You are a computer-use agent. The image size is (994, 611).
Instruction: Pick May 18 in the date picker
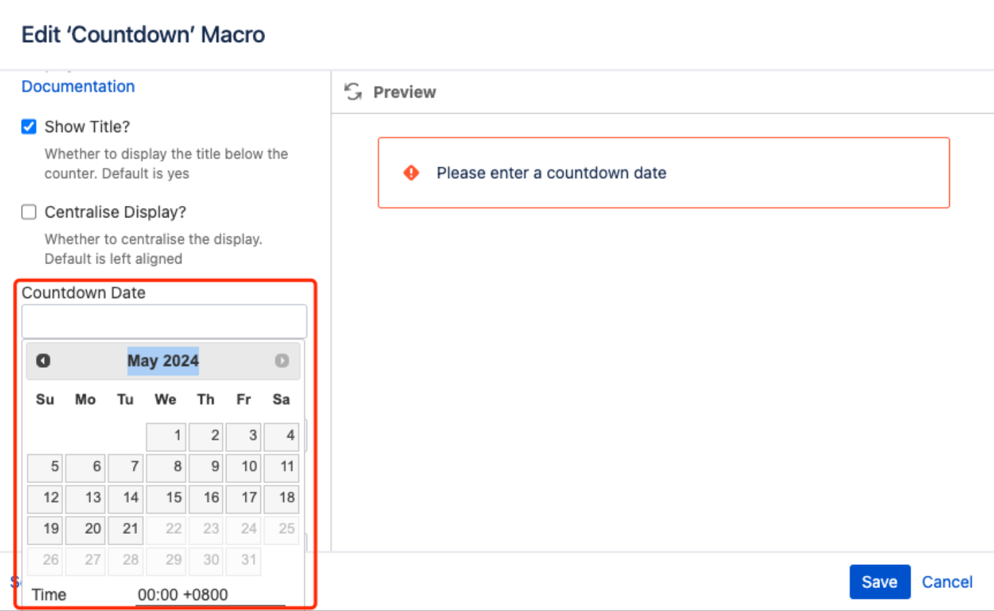pos(281,498)
